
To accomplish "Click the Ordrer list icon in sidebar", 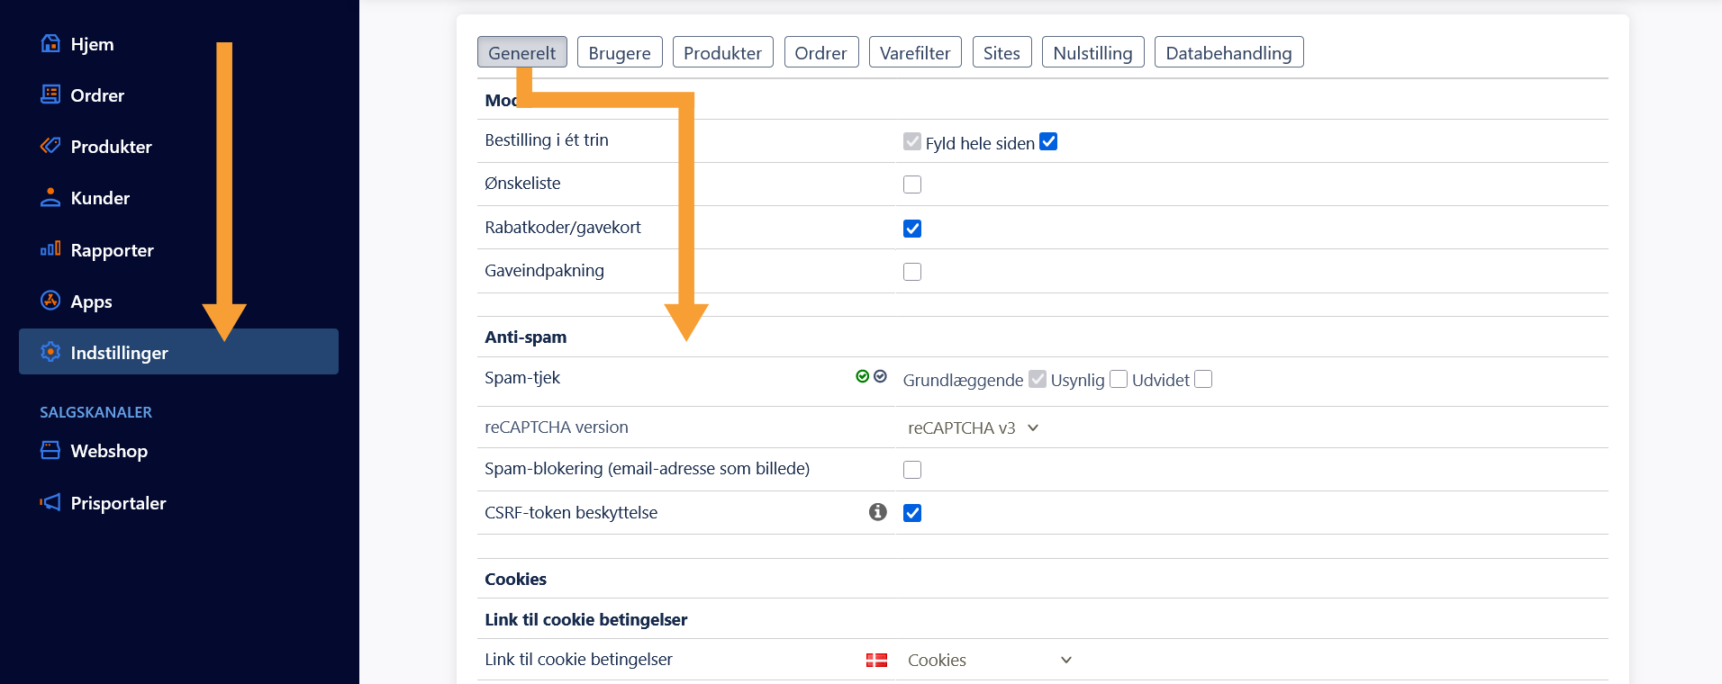I will (x=50, y=94).
